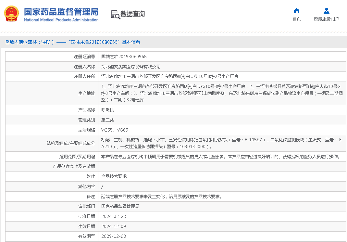Click the expiry date 2029-12-08

(x=113, y=236)
